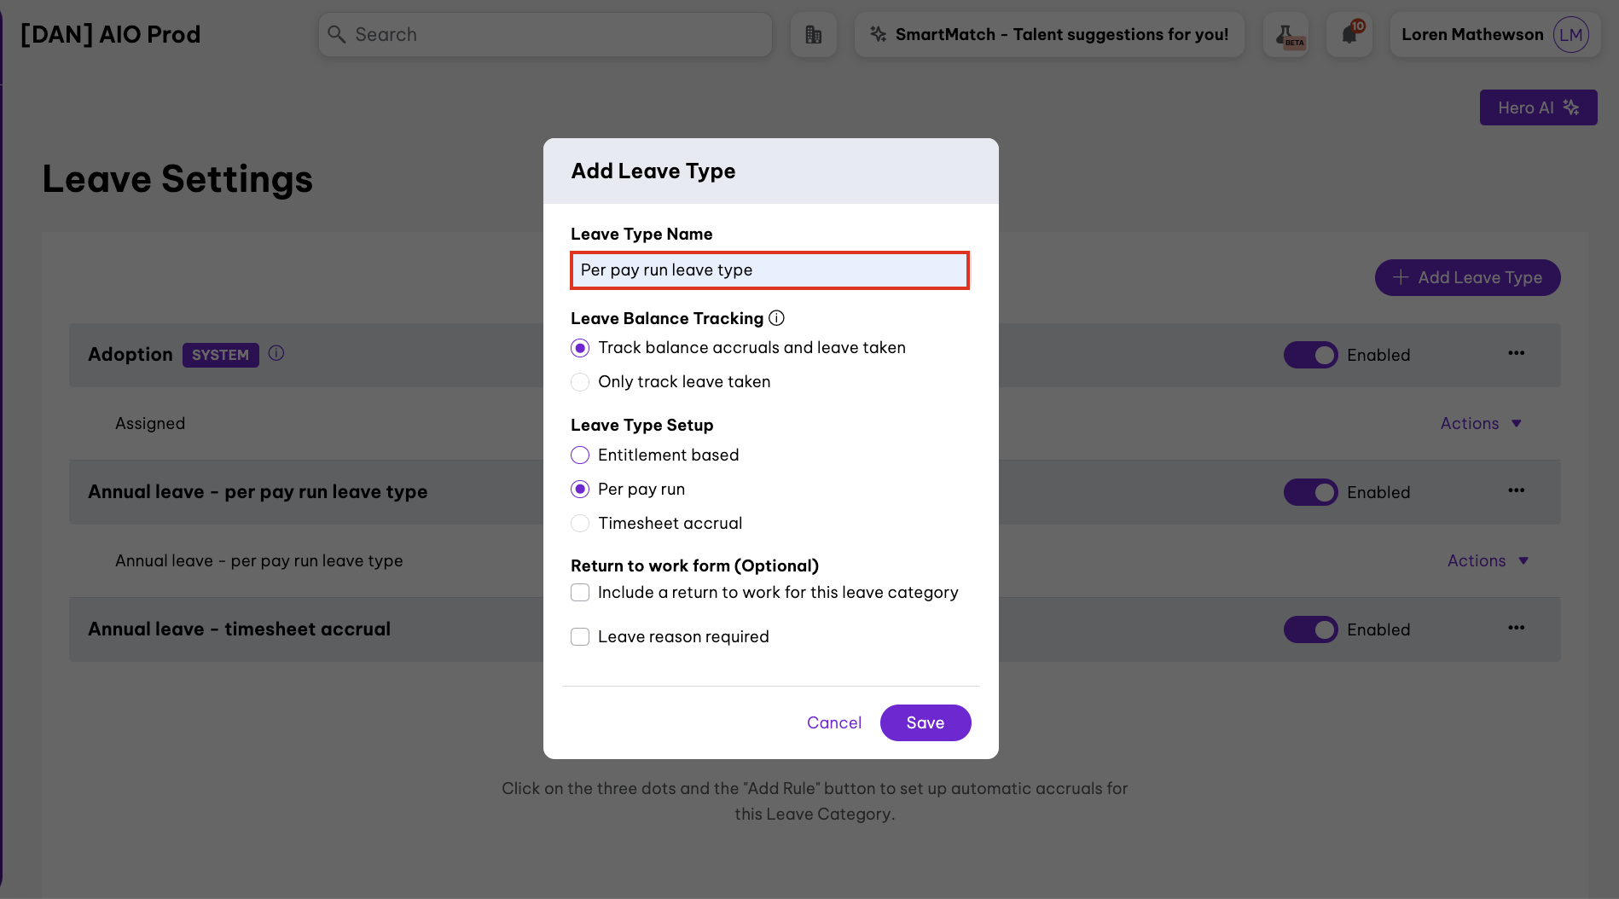Open the notifications bell icon
Viewport: 1619px width, 899px height.
1349,35
